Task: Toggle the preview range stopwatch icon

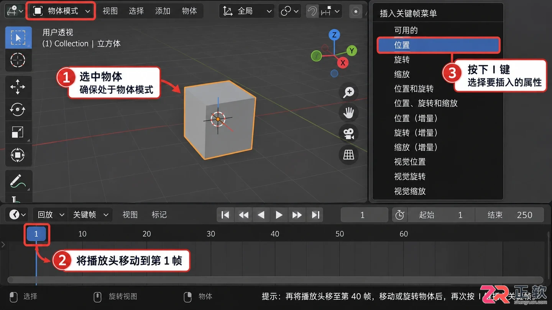Action: point(399,215)
